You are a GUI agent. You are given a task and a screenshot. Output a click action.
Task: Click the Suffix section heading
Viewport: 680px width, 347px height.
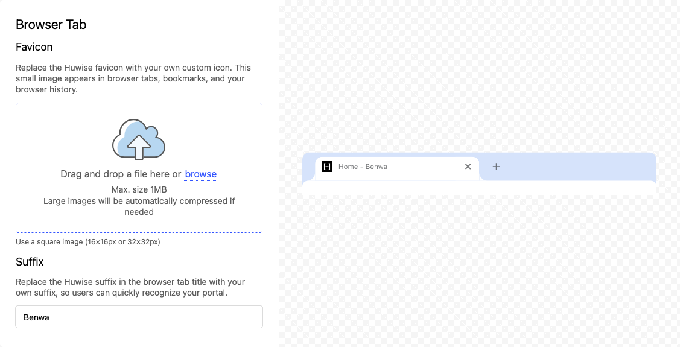click(30, 262)
